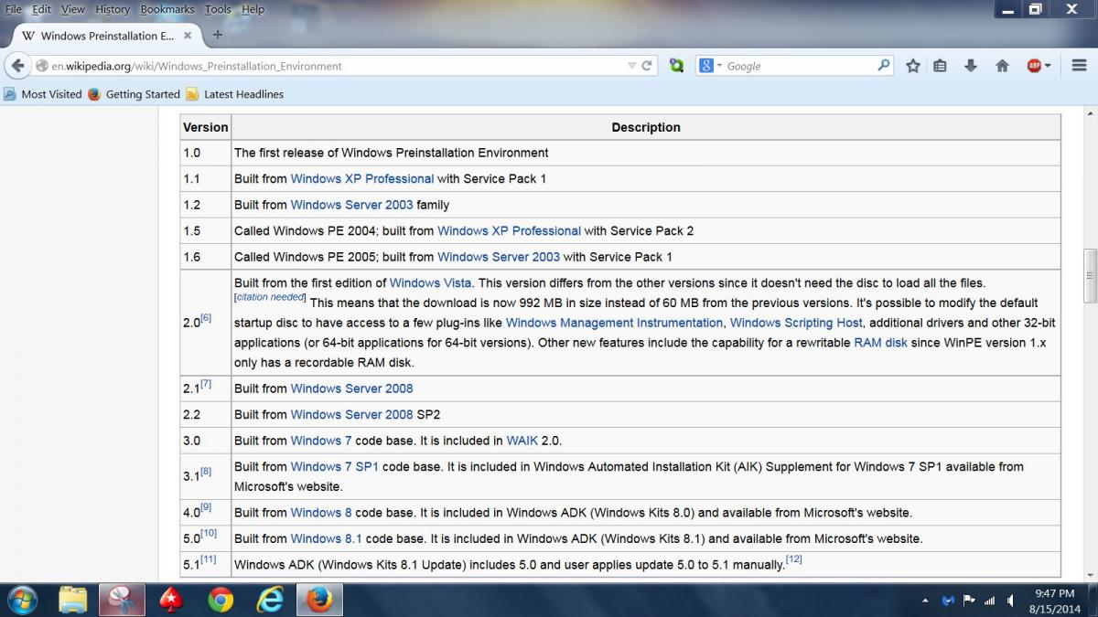The height and width of the screenshot is (617, 1098).
Task: Open Windows Explorer from the taskbar
Action: point(73,600)
